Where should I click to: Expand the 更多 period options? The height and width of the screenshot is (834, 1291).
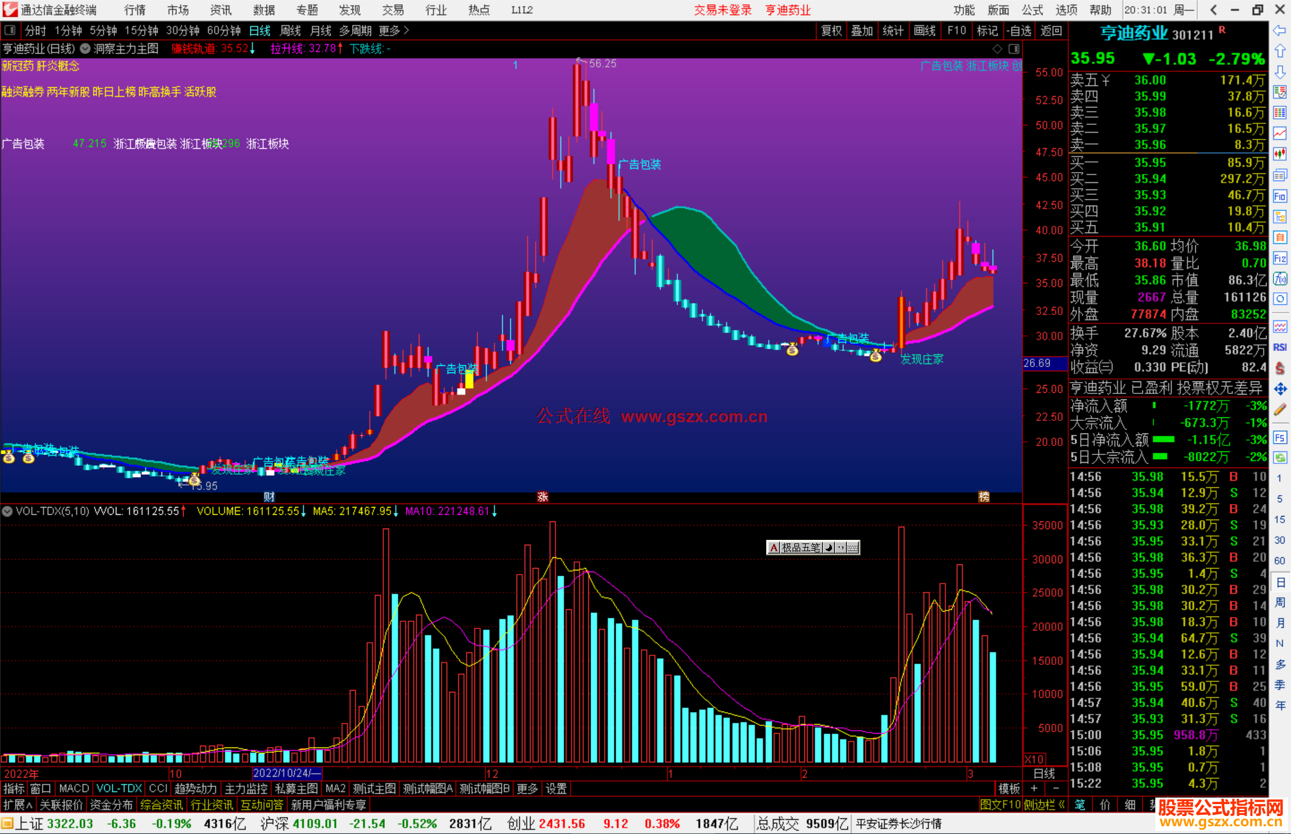[x=394, y=30]
